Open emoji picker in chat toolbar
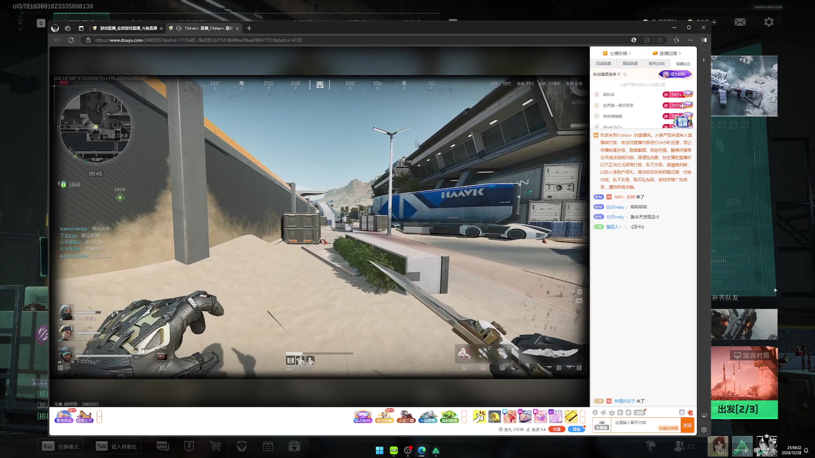This screenshot has height=458, width=815. click(x=595, y=412)
